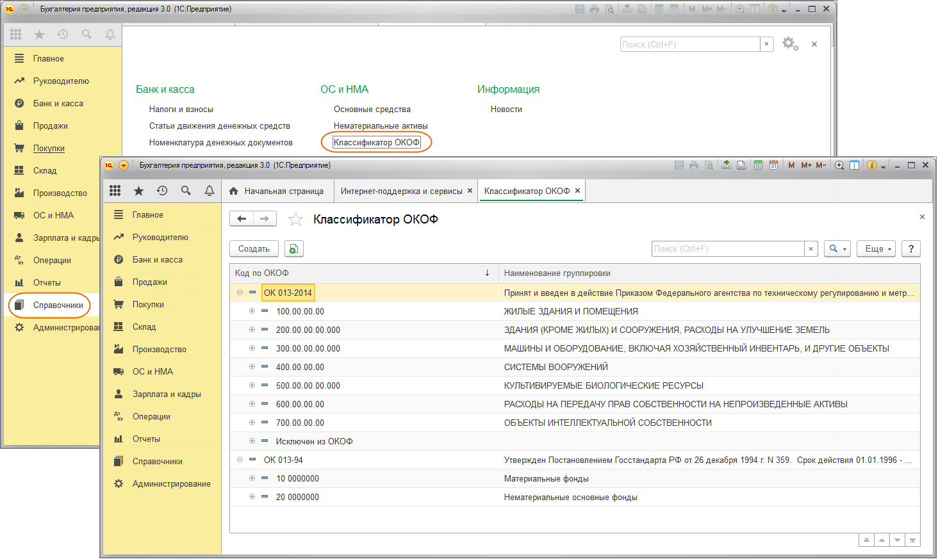The height and width of the screenshot is (559, 938).
Task: Expand the 10 0000000 Материальные фонды node
Action: pos(252,478)
